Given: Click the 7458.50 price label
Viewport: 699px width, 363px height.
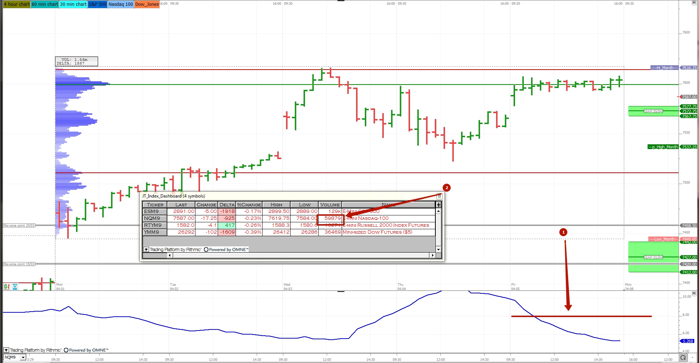Looking at the screenshot, I should [x=689, y=226].
